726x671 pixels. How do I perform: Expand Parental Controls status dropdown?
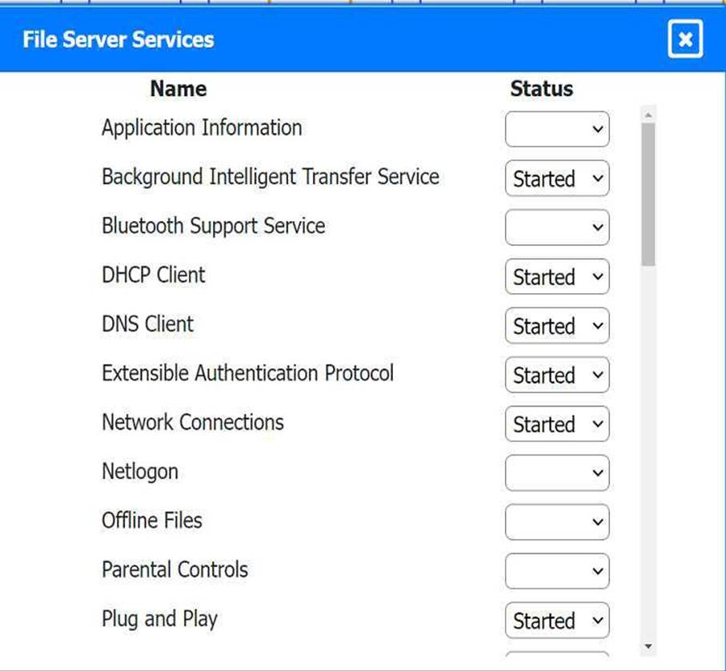[x=557, y=572]
